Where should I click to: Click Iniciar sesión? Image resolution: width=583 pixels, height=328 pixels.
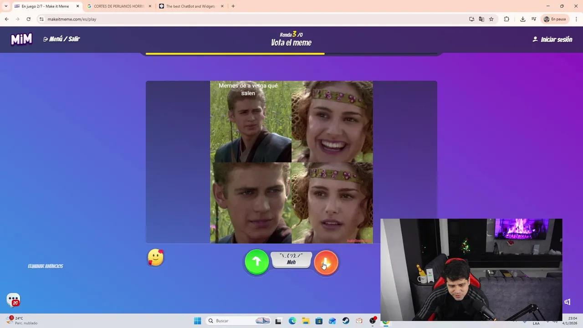click(552, 40)
